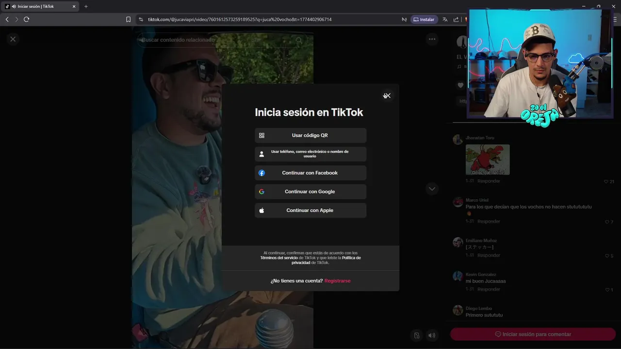Go back in browser history
The width and height of the screenshot is (621, 349).
[x=7, y=19]
